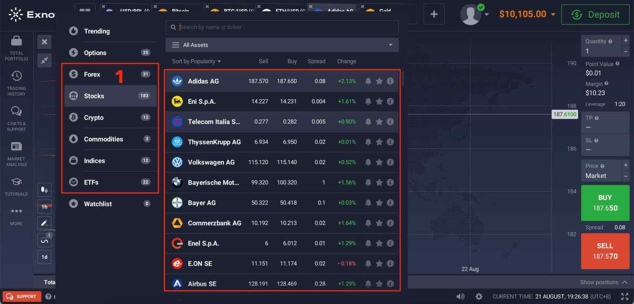Close the asset panel with X icon
Screen dimensions: 634x304
44,42
